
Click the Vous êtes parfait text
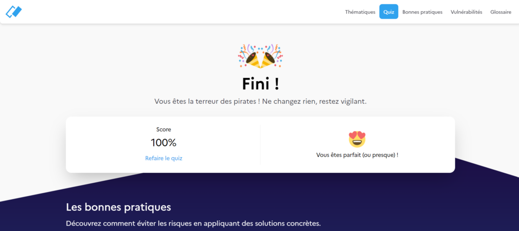click(x=357, y=155)
